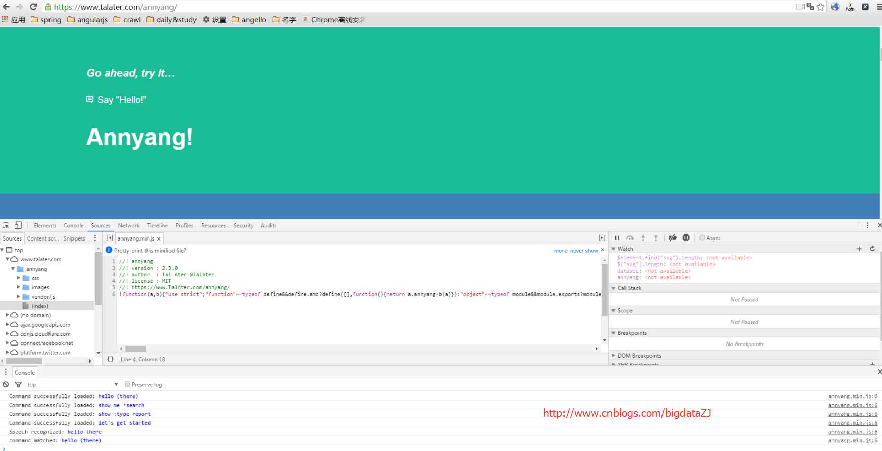Viewport: 882px width, 451px height.
Task: Step into next function call
Action: tap(643, 237)
